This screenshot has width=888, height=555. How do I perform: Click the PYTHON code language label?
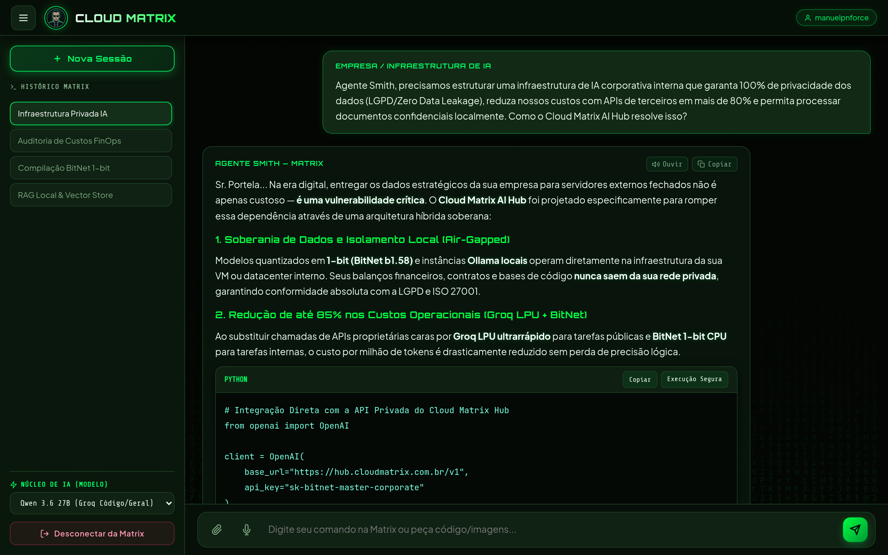click(236, 379)
